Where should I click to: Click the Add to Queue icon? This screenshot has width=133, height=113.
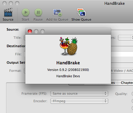(57, 12)
